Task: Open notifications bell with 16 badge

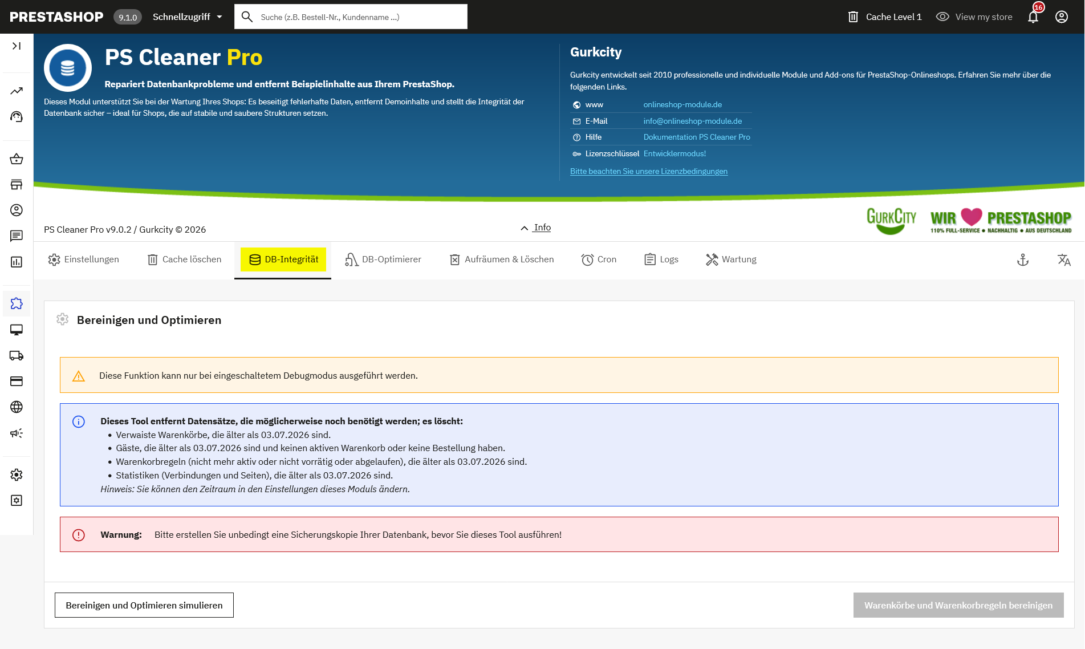Action: pos(1033,17)
